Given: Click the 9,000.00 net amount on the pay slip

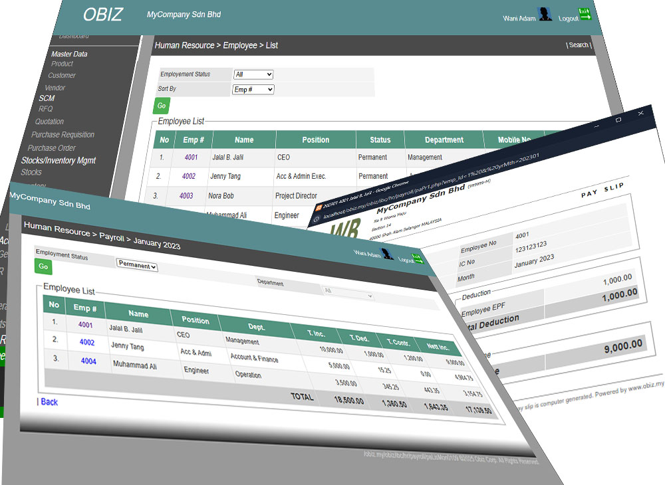Looking at the screenshot, I should tap(624, 347).
